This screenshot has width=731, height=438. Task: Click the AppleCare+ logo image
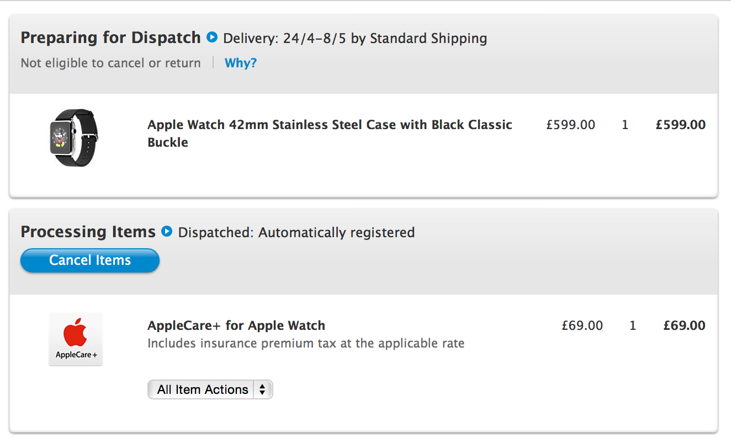point(76,339)
